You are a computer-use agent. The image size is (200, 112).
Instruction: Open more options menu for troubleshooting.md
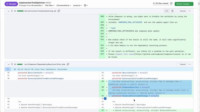(190, 11)
